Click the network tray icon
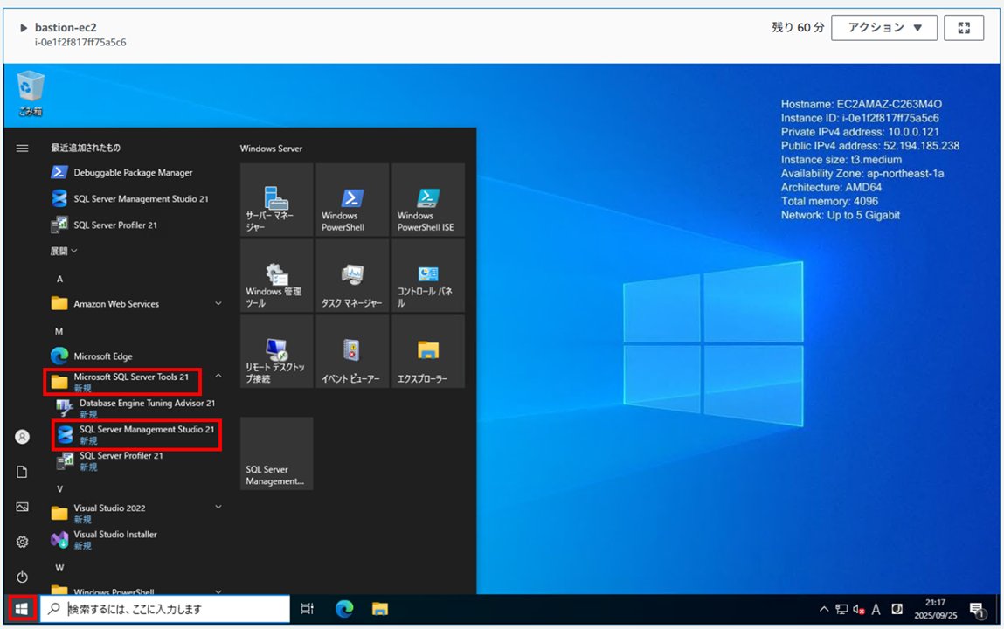This screenshot has width=1004, height=629. 841,609
